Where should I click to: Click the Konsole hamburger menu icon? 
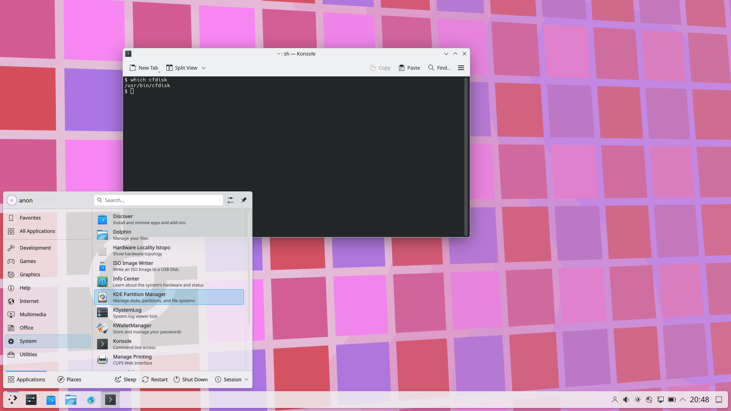pos(461,68)
